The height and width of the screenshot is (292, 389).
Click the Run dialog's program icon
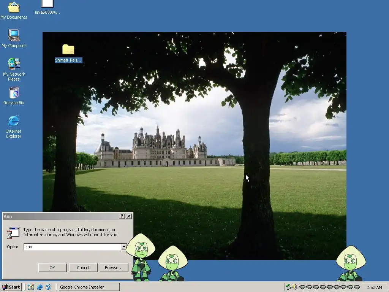(13, 233)
